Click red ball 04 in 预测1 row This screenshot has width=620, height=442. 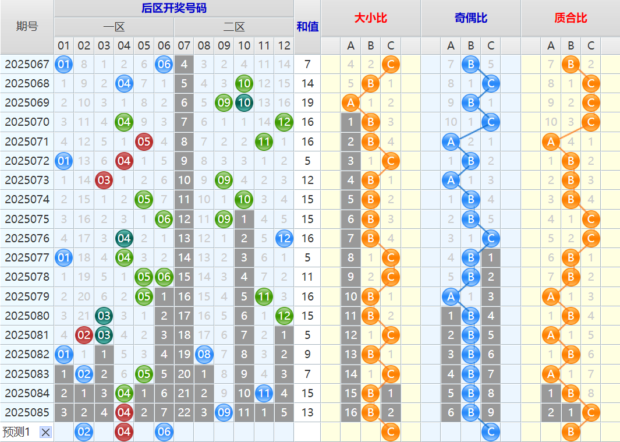point(124,432)
